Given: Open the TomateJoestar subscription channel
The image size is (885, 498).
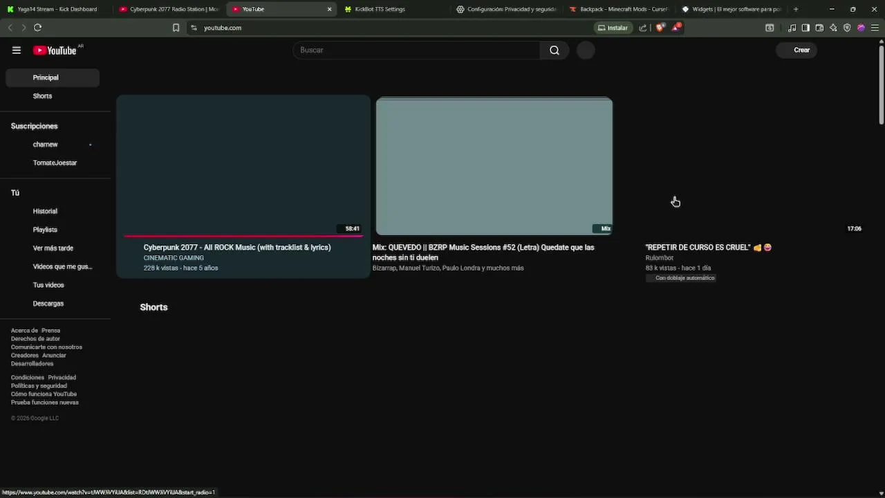Looking at the screenshot, I should tap(53, 163).
